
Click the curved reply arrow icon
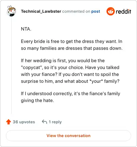(x=45, y=122)
